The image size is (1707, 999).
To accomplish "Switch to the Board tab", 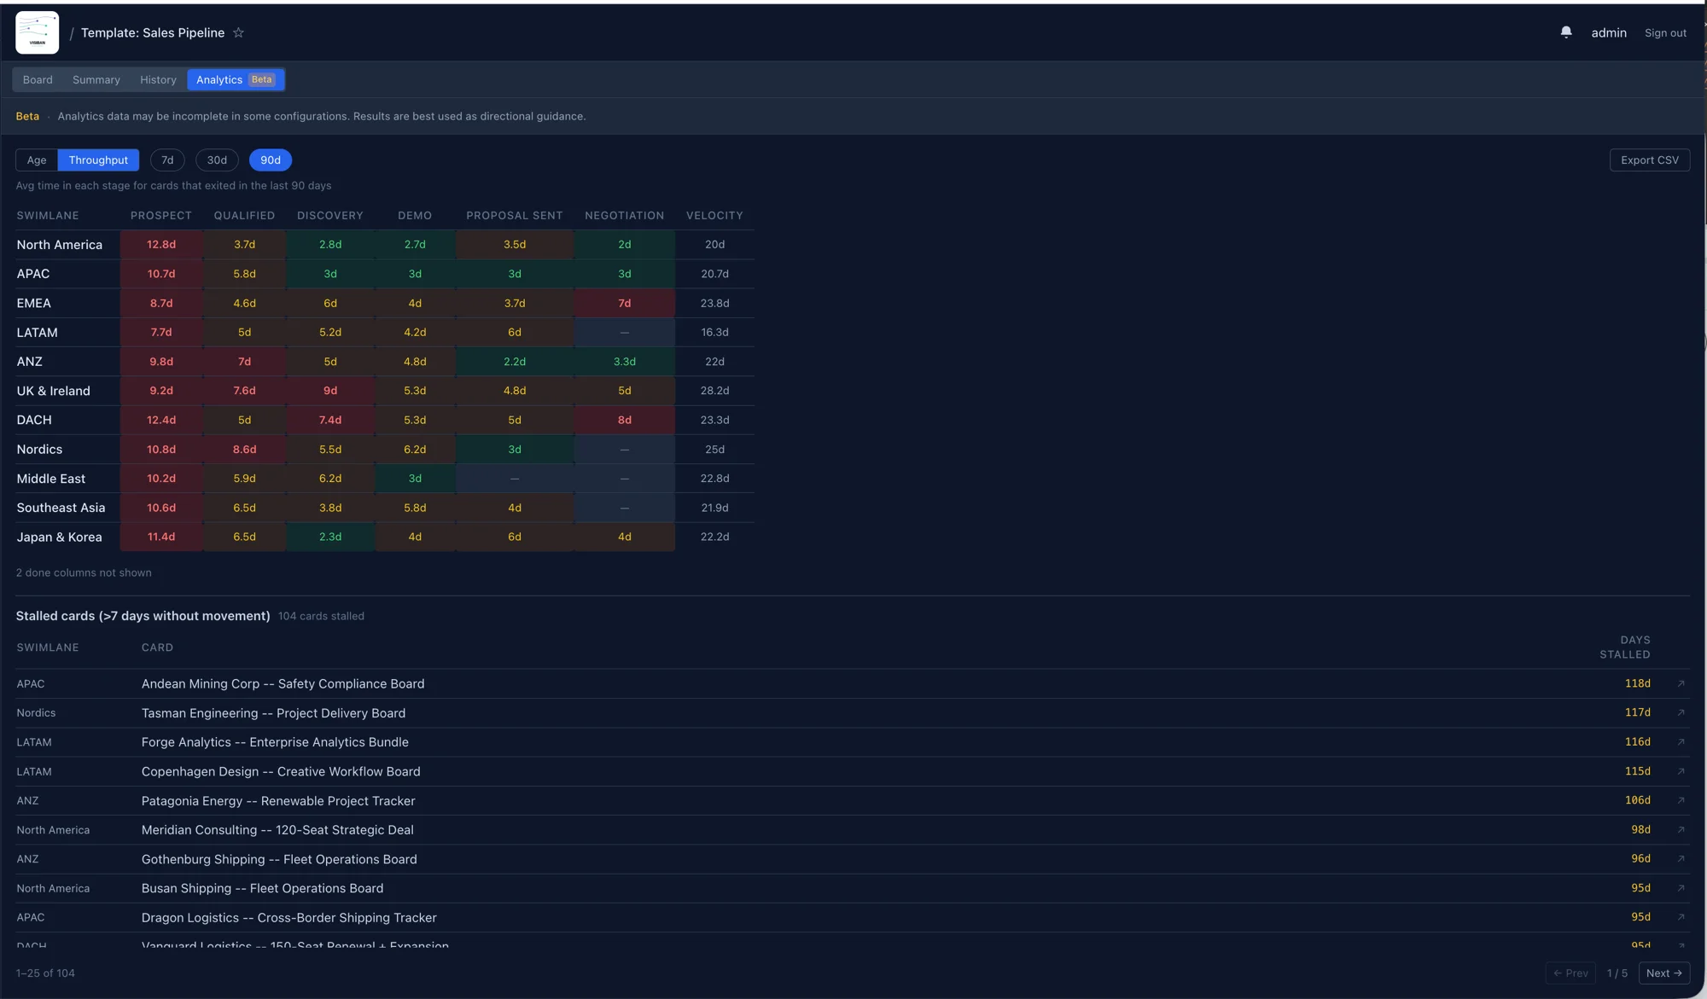I will pos(38,79).
